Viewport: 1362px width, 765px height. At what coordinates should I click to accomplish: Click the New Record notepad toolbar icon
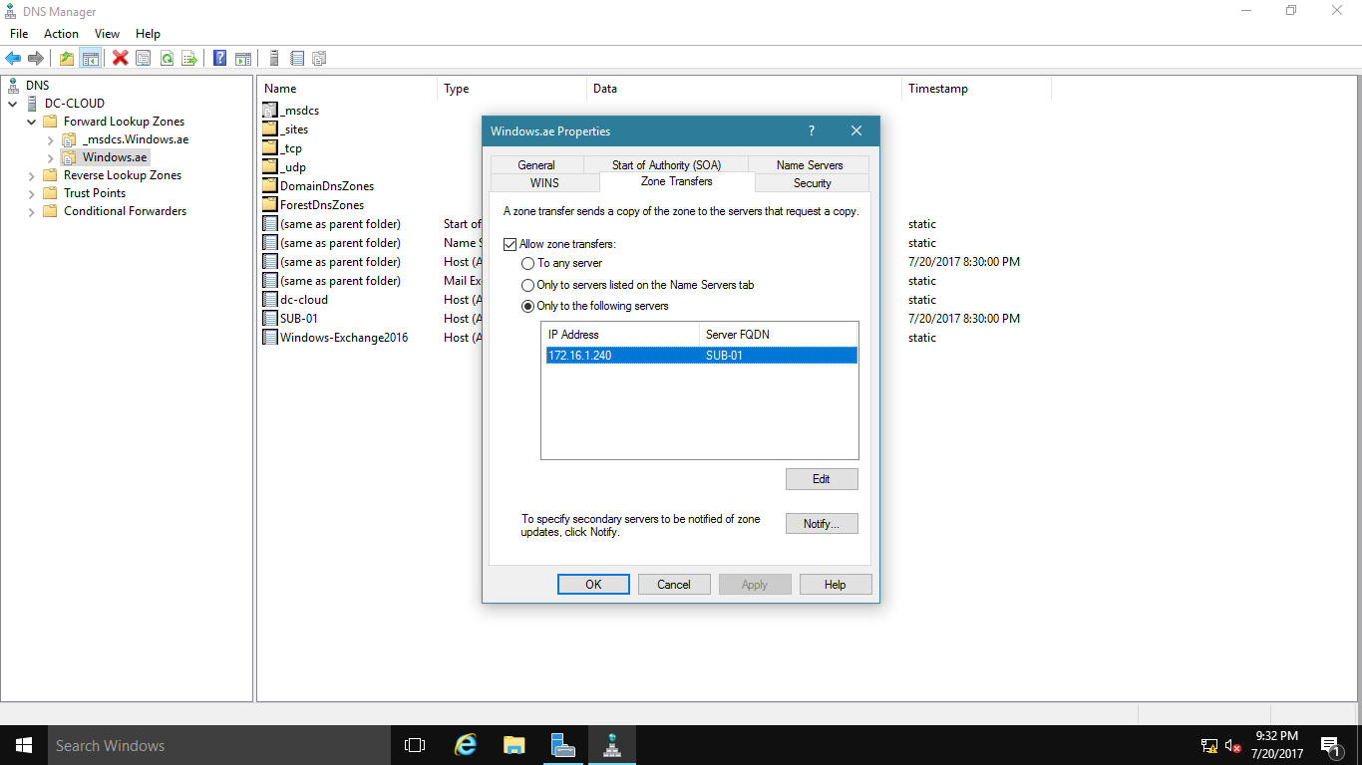click(296, 59)
